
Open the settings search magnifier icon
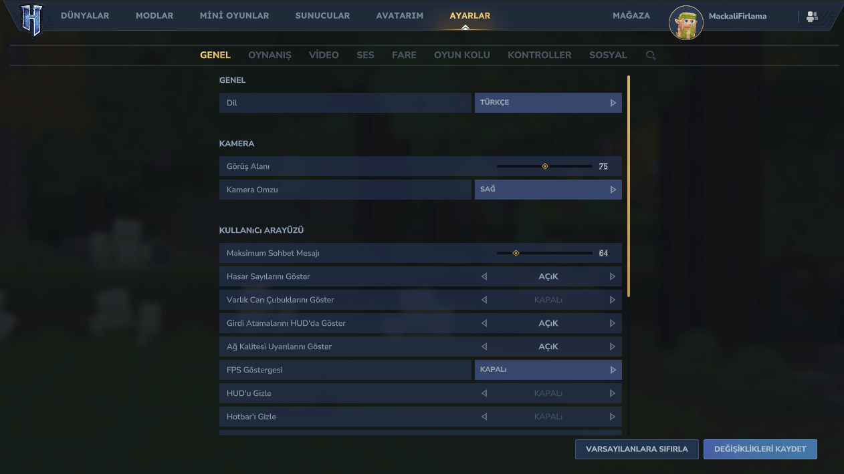pos(651,55)
